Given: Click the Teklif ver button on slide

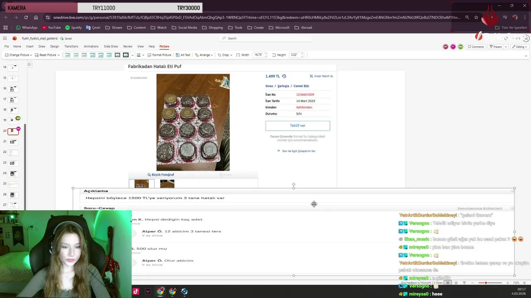Looking at the screenshot, I should 297,125.
